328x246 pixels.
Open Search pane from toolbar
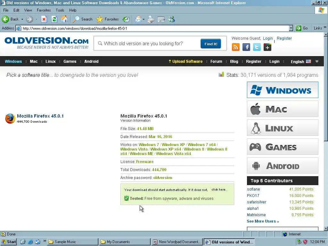point(82,19)
